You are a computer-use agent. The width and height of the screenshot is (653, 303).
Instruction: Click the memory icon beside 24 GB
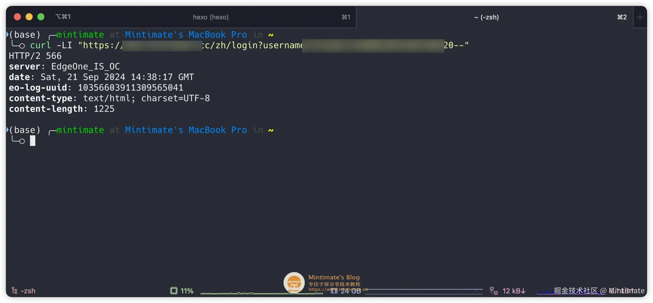334,291
